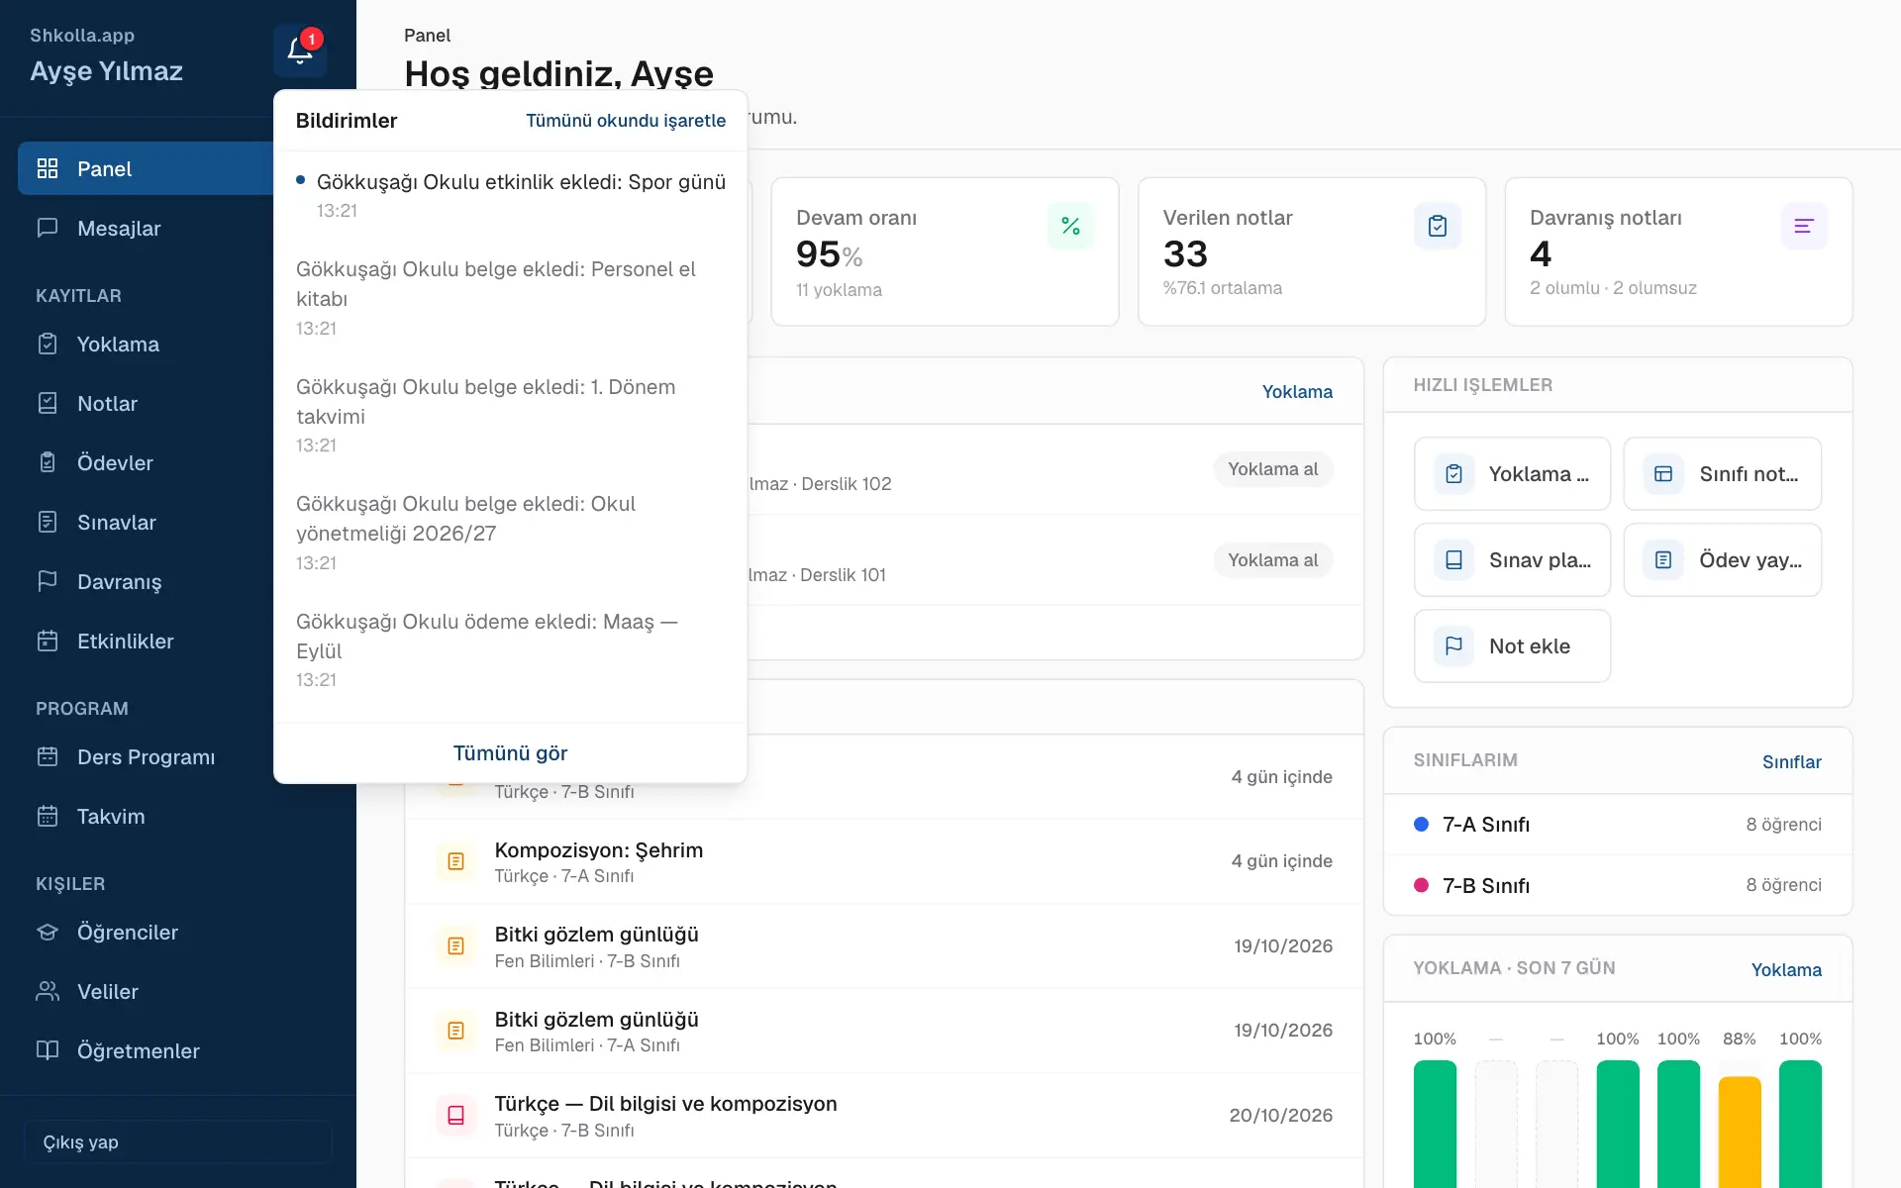Click the Davranış flag icon
This screenshot has width=1901, height=1188.
point(48,581)
